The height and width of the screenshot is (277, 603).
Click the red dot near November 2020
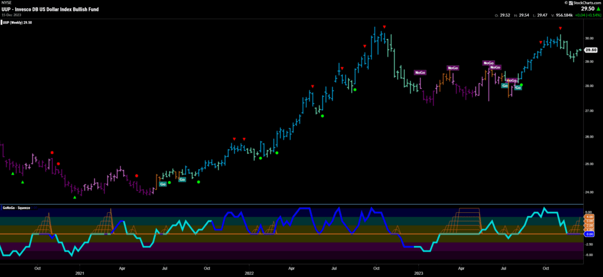tap(52, 152)
